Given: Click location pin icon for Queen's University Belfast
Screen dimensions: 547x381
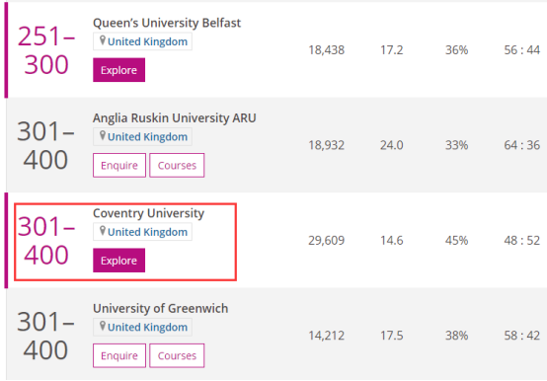Looking at the screenshot, I should (103, 40).
